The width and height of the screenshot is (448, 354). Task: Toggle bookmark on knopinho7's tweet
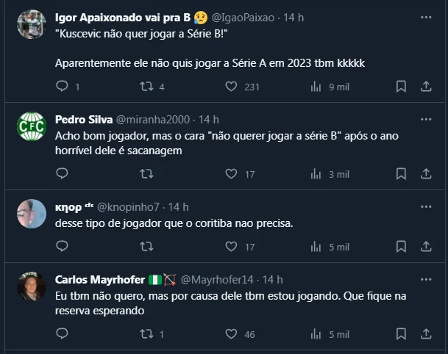tap(401, 247)
